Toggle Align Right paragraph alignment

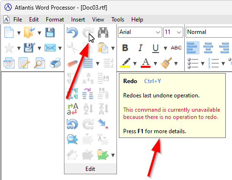(x=224, y=48)
